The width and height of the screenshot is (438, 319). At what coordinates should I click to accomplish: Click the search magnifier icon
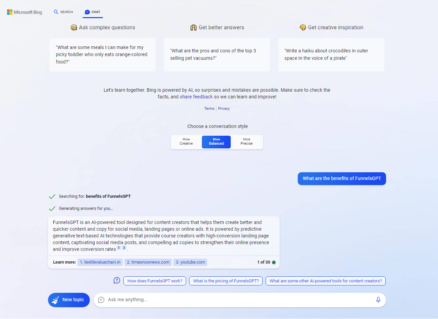pyautogui.click(x=56, y=12)
